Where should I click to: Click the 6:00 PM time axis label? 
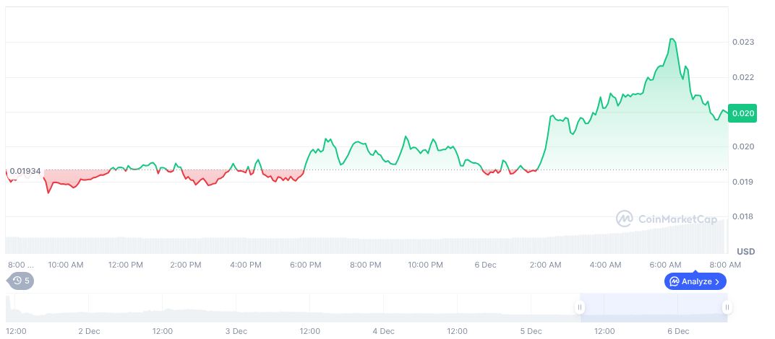pos(305,265)
